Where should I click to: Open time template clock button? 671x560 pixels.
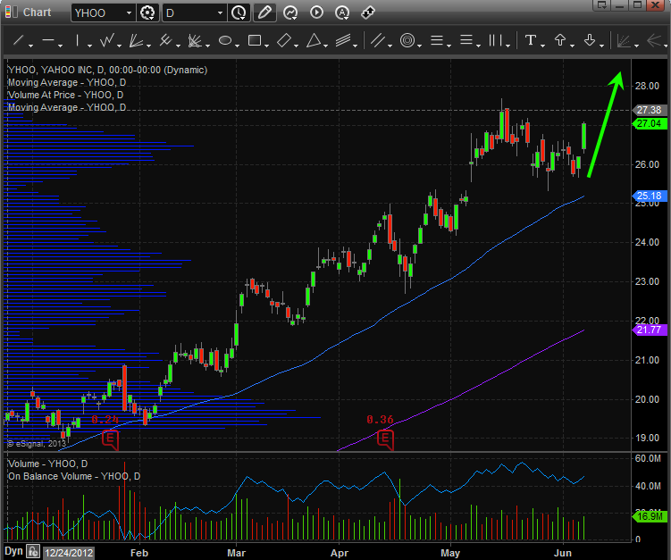tap(239, 13)
